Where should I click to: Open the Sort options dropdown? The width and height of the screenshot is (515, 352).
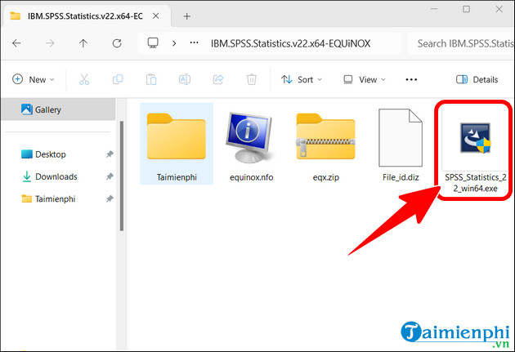coord(301,79)
